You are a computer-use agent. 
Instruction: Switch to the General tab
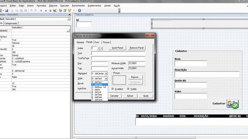(x=80, y=42)
